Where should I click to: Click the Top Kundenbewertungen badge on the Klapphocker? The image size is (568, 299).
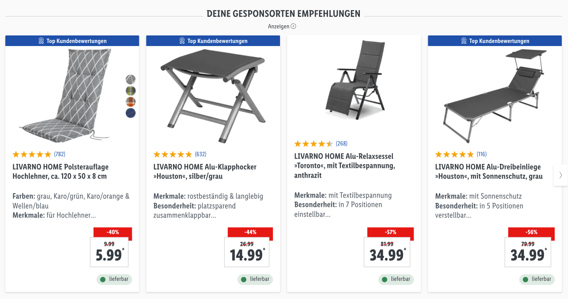click(213, 41)
